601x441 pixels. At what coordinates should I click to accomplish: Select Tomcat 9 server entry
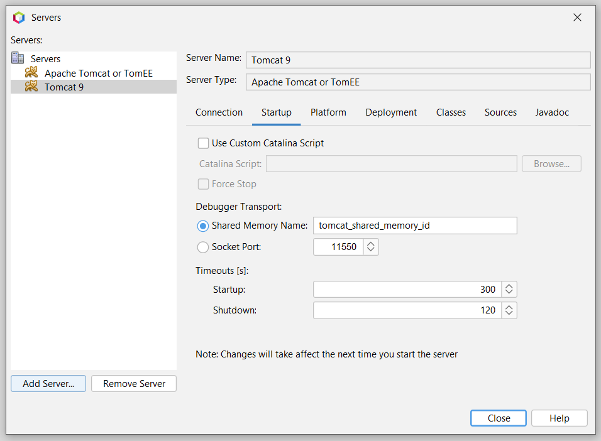pos(94,87)
